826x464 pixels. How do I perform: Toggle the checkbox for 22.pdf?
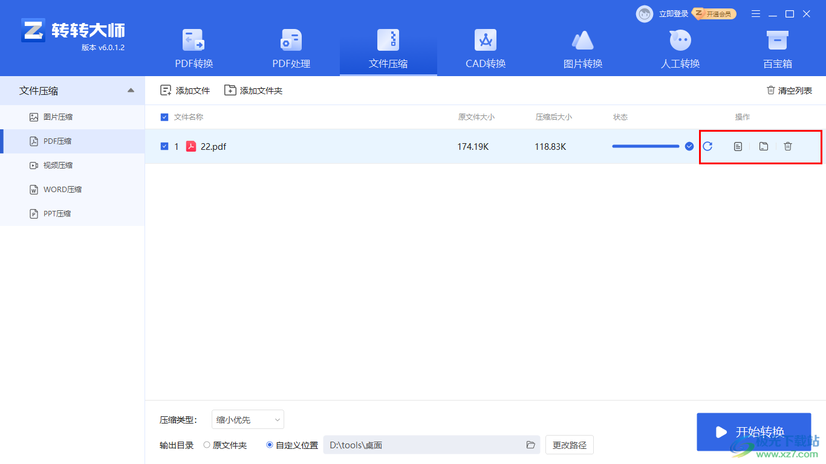164,146
